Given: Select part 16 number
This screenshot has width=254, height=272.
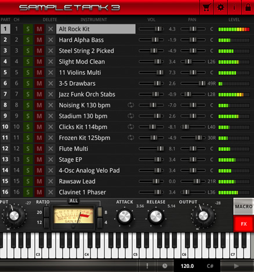Looking at the screenshot, I should click(x=5, y=192).
